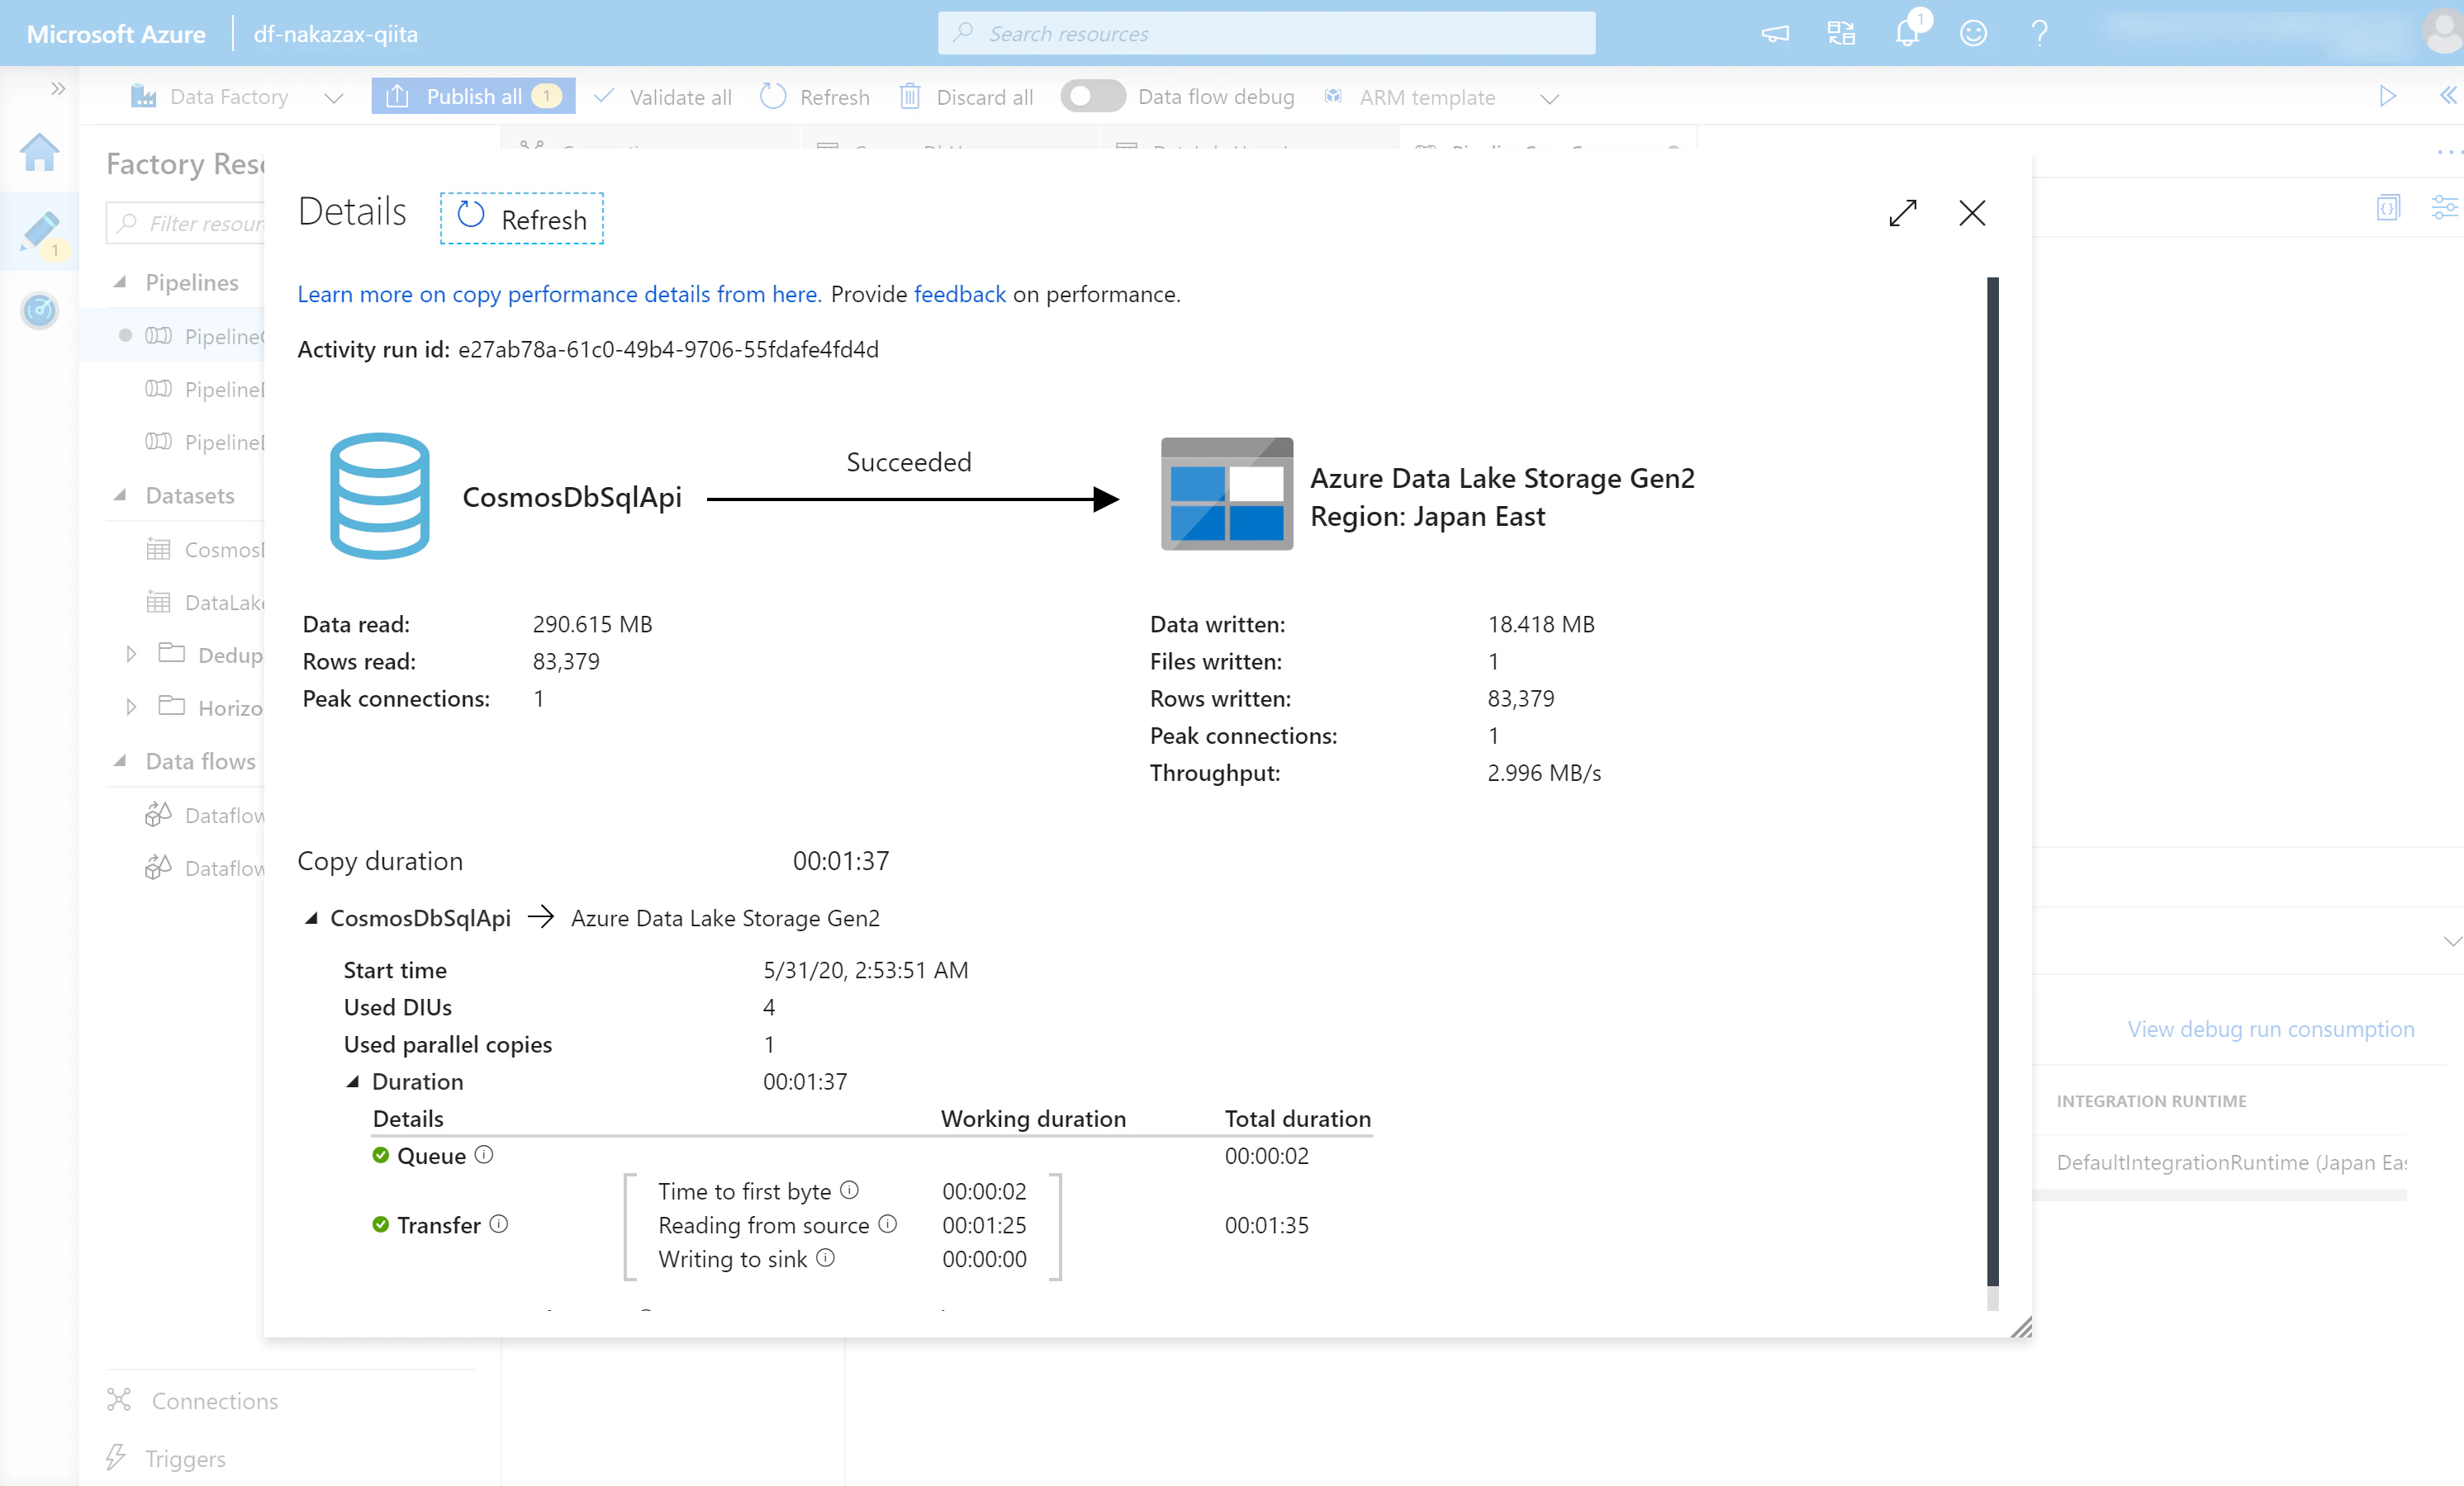Open the help question mark

[2039, 34]
